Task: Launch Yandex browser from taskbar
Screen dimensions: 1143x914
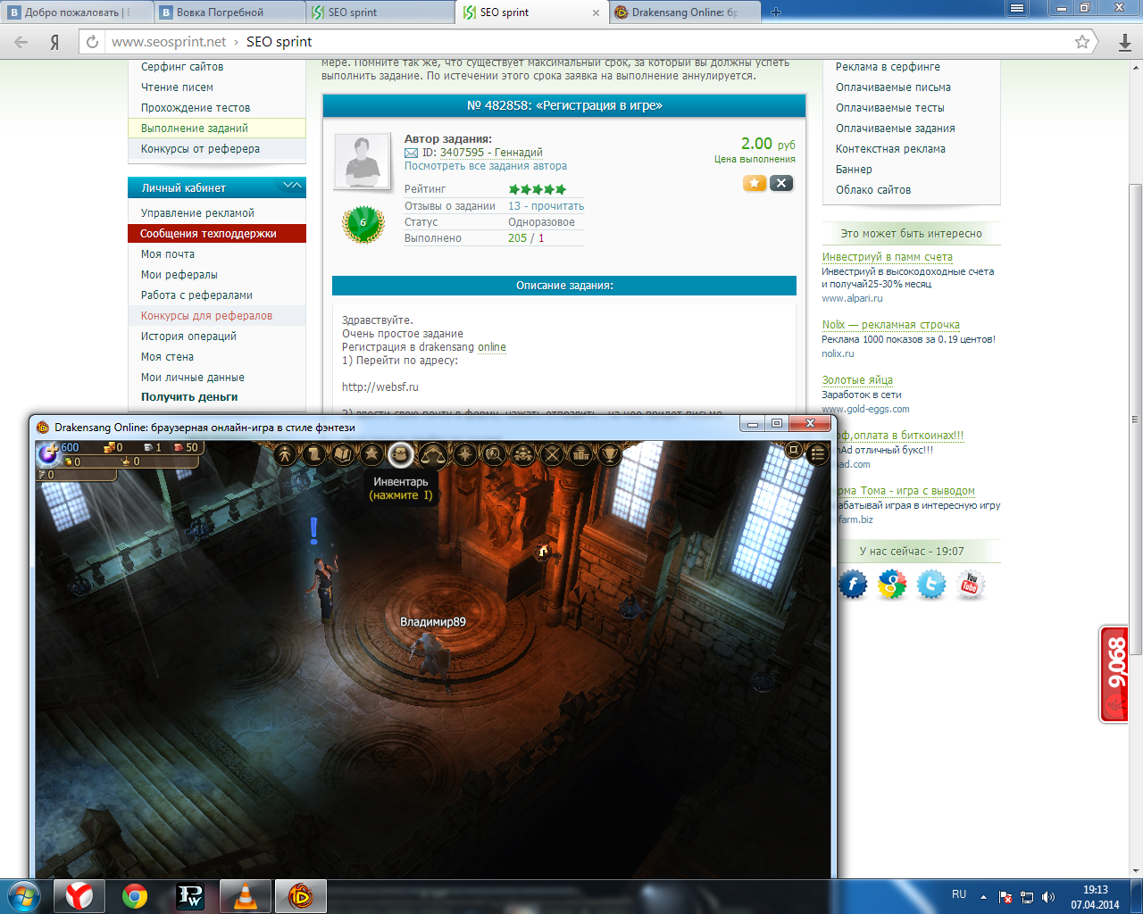Action: 79,895
